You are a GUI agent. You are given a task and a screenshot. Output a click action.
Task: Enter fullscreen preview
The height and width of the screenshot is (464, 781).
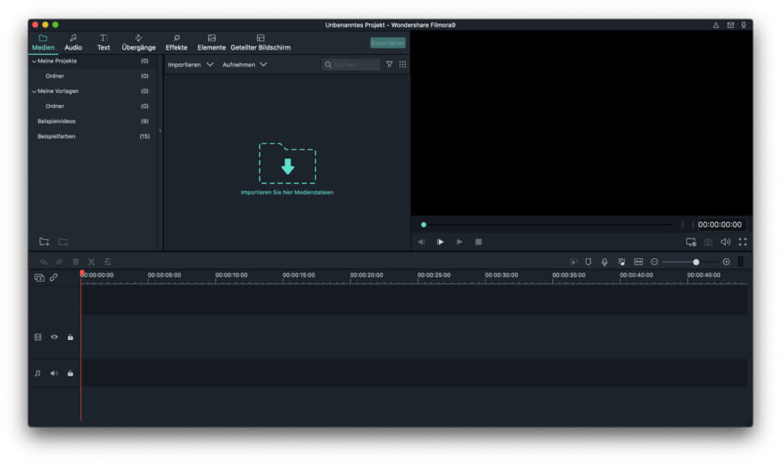point(743,242)
